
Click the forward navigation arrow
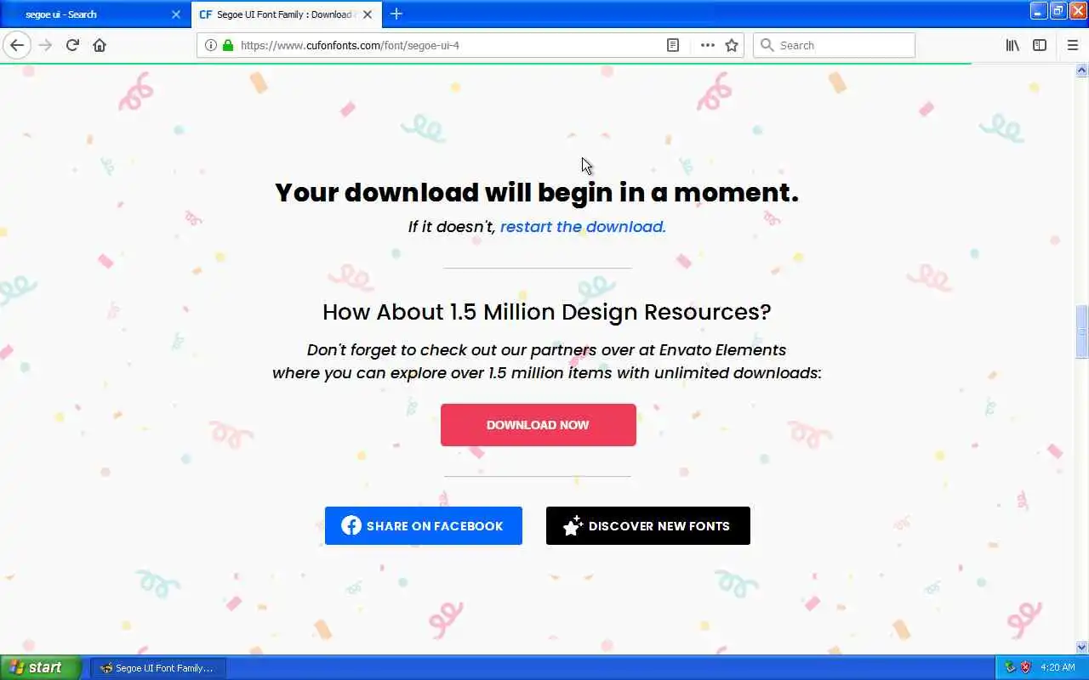point(45,45)
